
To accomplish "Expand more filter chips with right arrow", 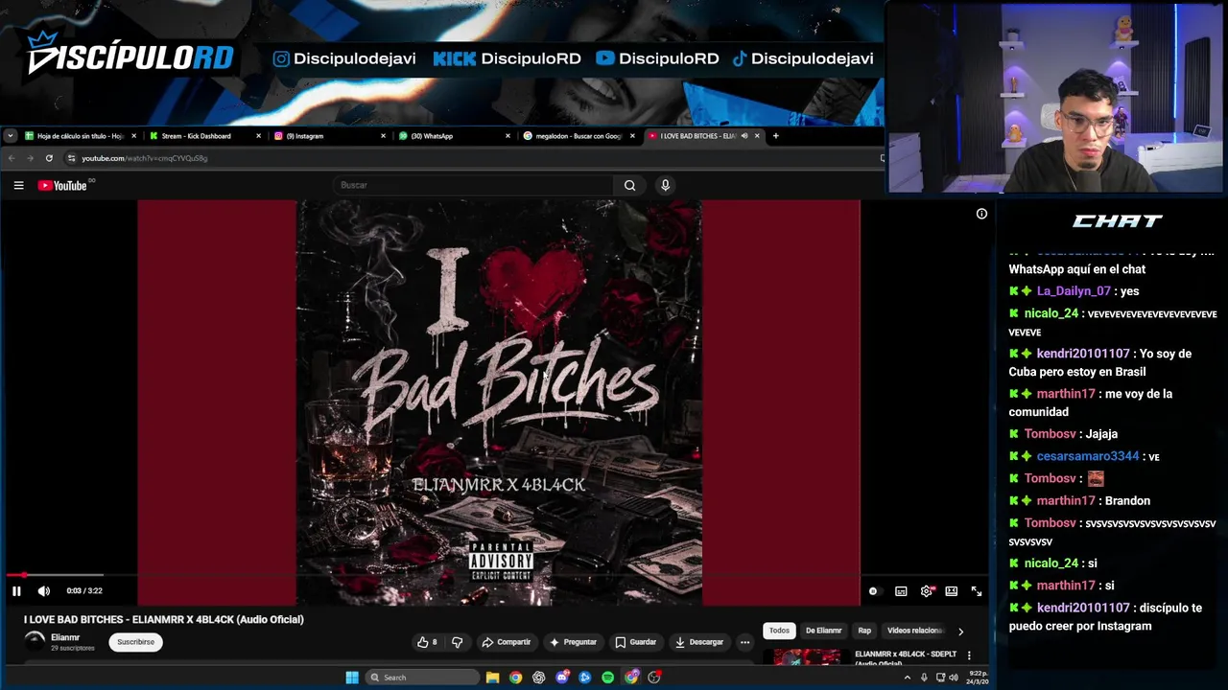I will tap(960, 632).
